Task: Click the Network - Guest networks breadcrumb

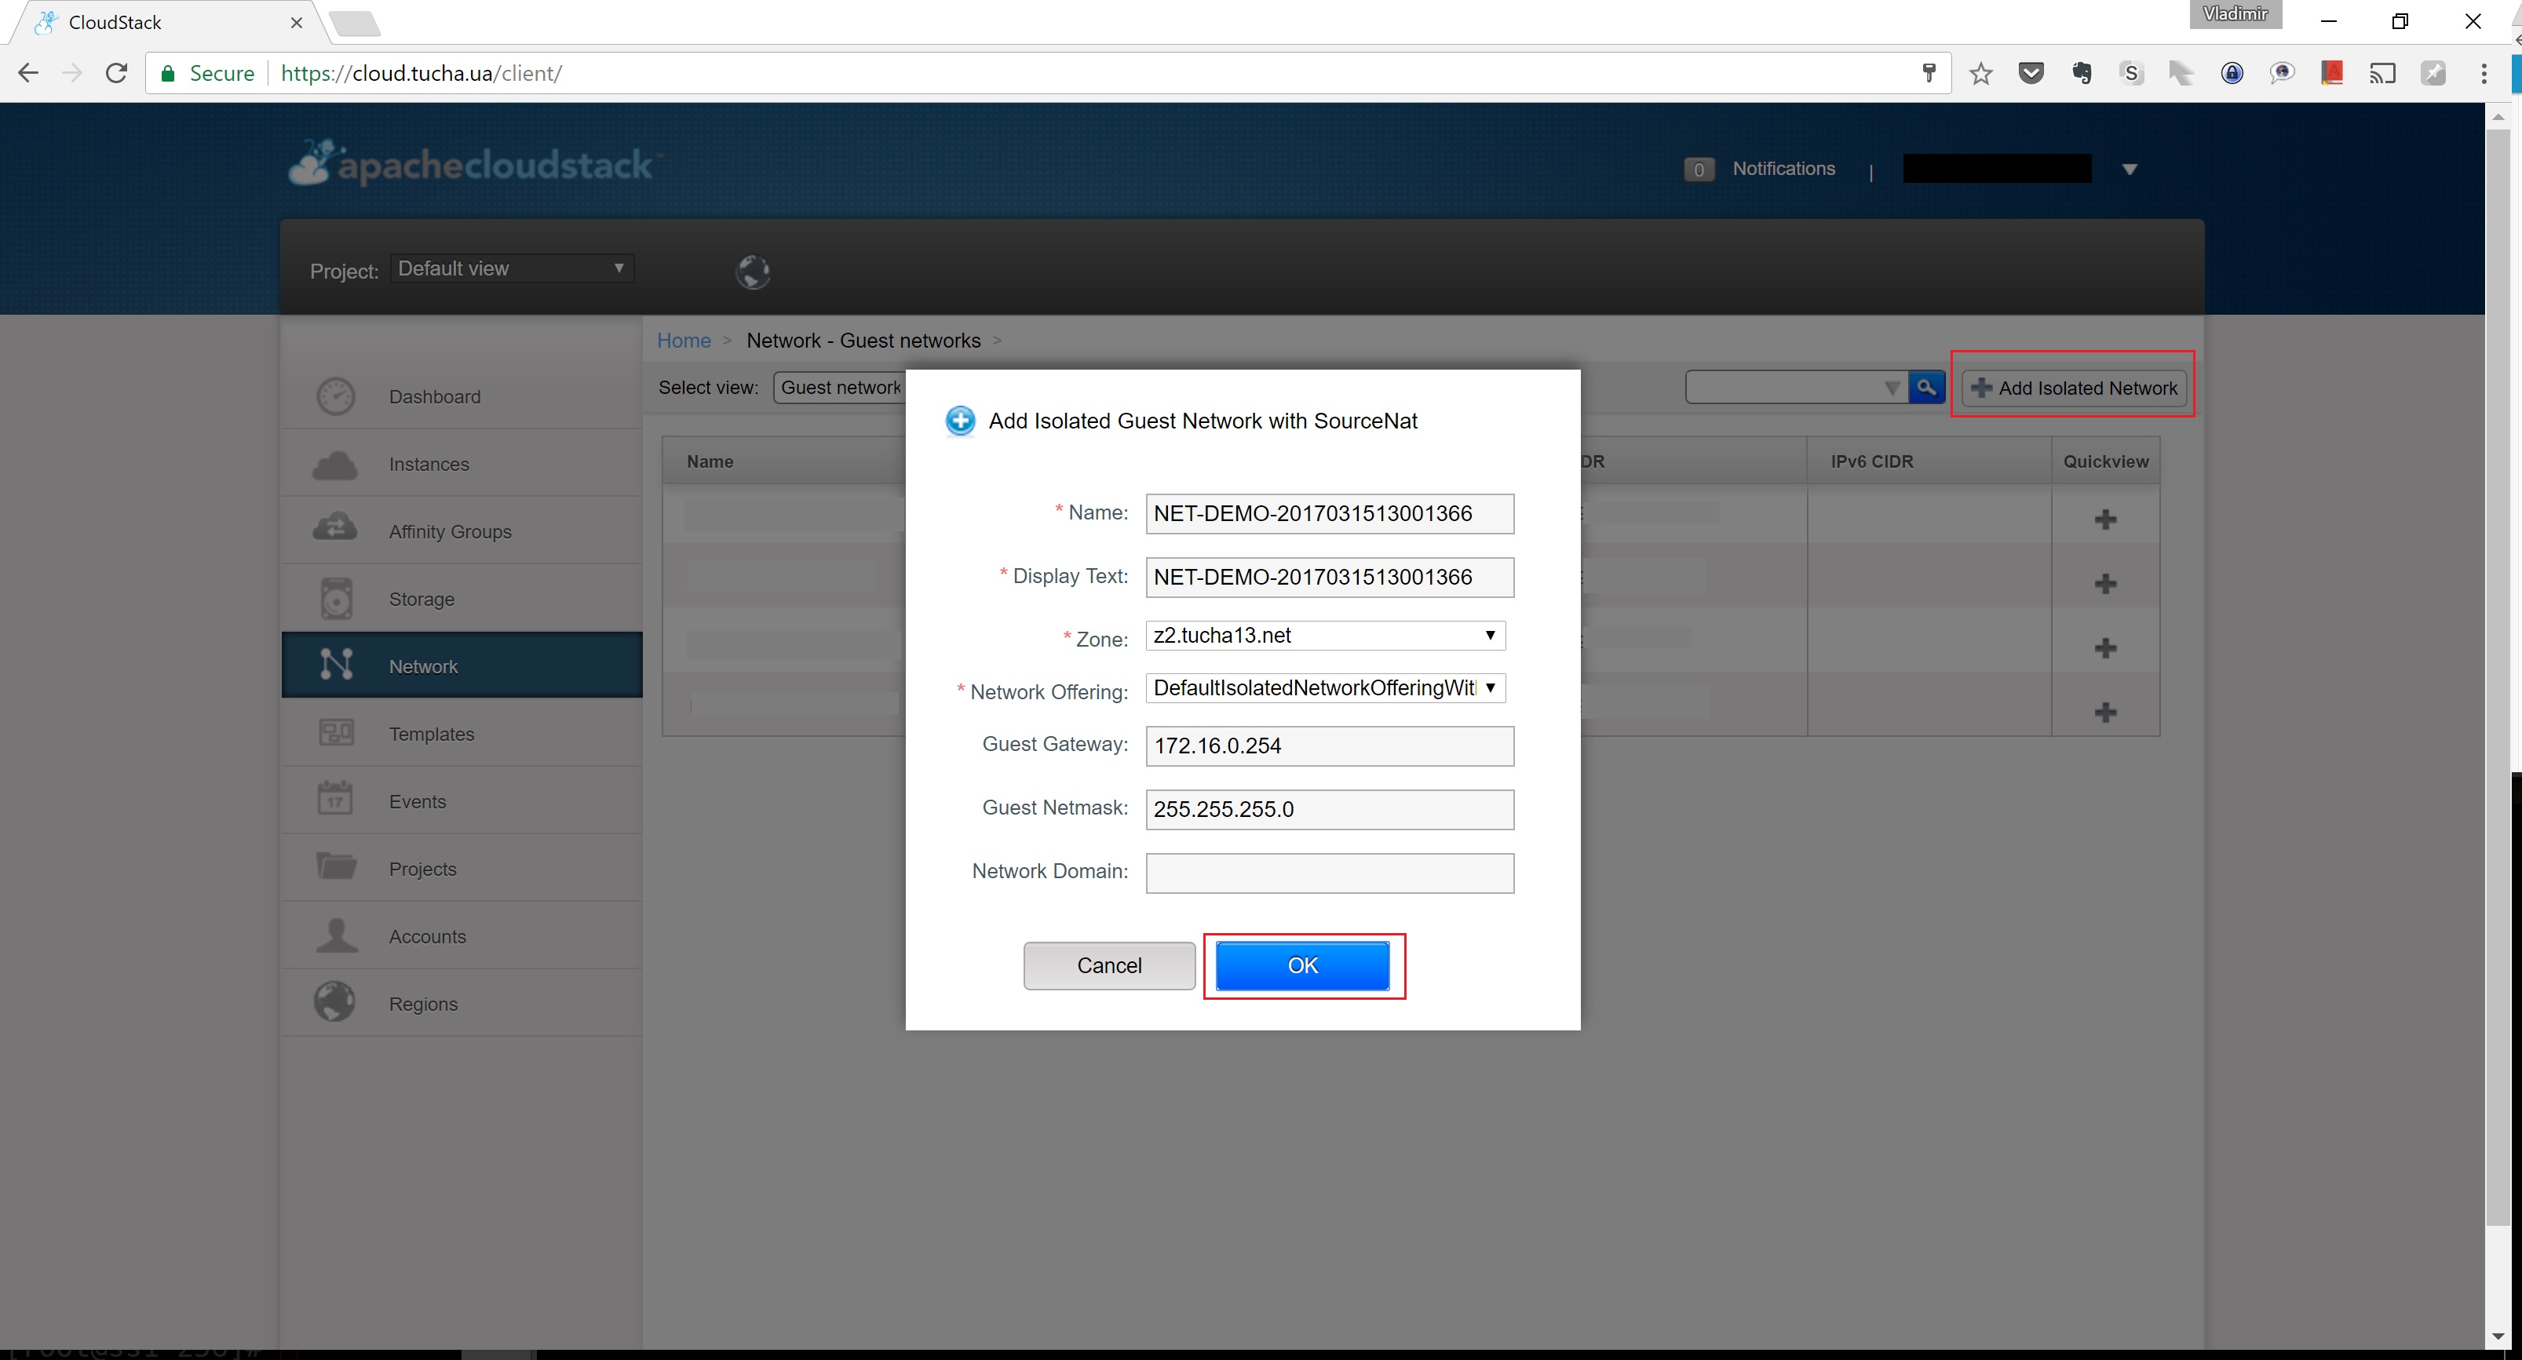Action: coord(863,340)
